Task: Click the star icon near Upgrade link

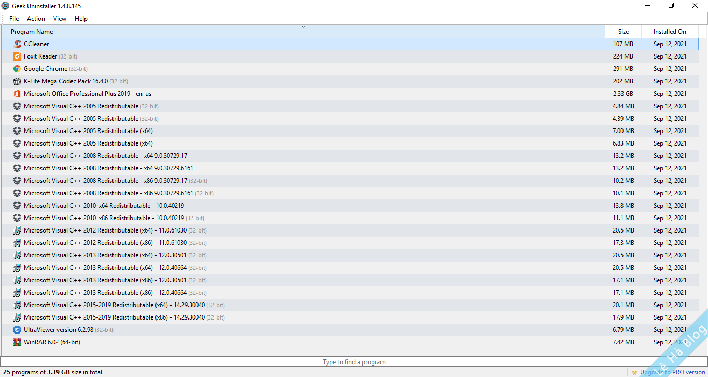Action: (x=634, y=372)
